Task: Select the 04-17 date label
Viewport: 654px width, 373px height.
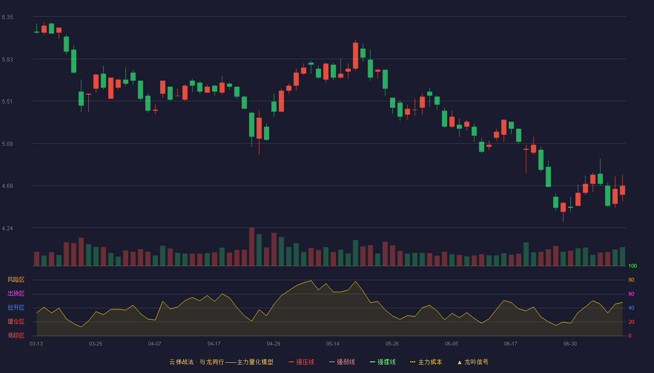Action: [x=214, y=344]
